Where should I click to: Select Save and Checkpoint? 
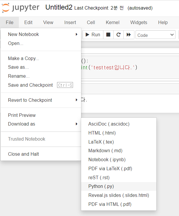tap(41, 85)
